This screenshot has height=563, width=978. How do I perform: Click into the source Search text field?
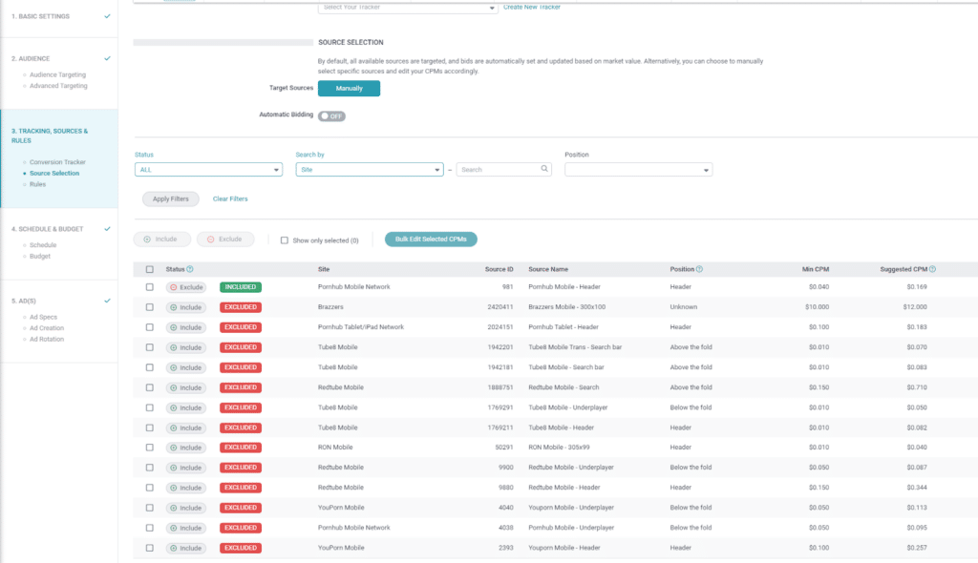pos(497,169)
